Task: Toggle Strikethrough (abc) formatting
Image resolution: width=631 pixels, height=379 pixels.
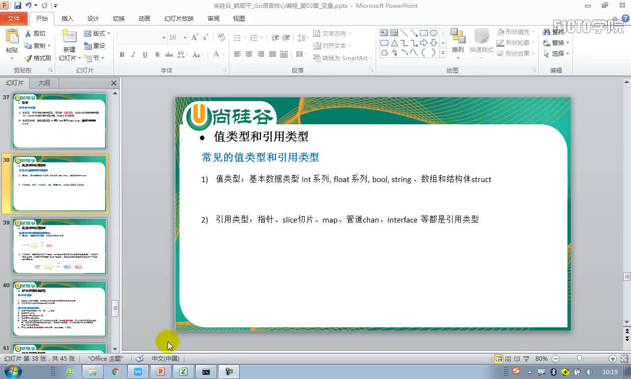Action: 169,55
